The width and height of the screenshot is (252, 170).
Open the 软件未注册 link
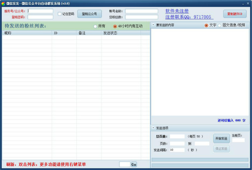pos(177,11)
